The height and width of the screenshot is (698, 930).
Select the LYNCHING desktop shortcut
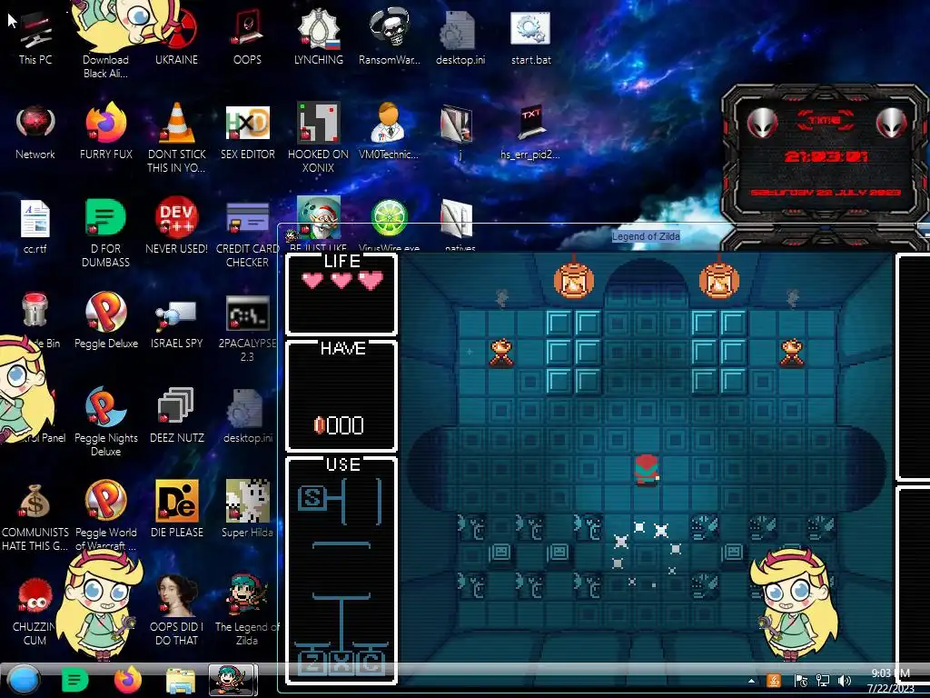click(319, 38)
